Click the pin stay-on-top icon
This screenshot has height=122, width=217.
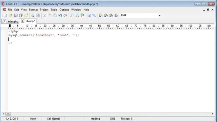[94, 15]
